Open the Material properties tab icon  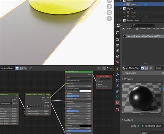[x=117, y=102]
